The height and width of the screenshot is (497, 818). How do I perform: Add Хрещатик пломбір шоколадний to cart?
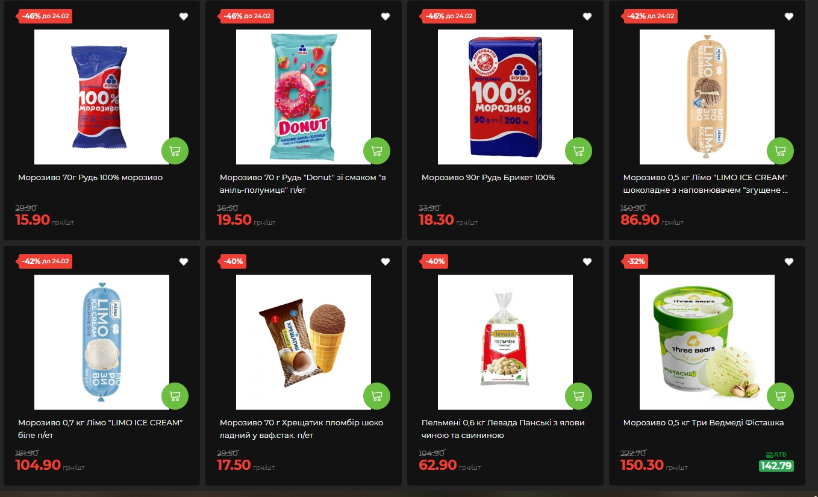tap(376, 396)
